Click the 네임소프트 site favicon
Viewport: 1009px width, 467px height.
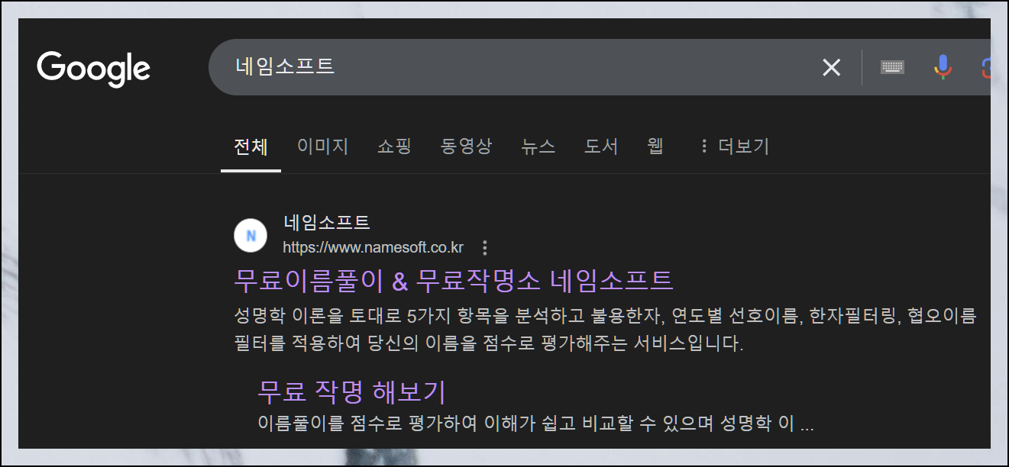(251, 235)
